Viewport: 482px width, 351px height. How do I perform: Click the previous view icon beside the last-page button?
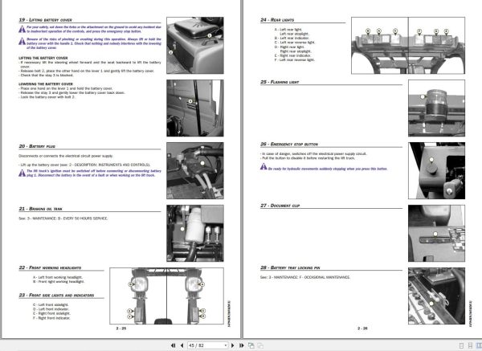(251, 345)
